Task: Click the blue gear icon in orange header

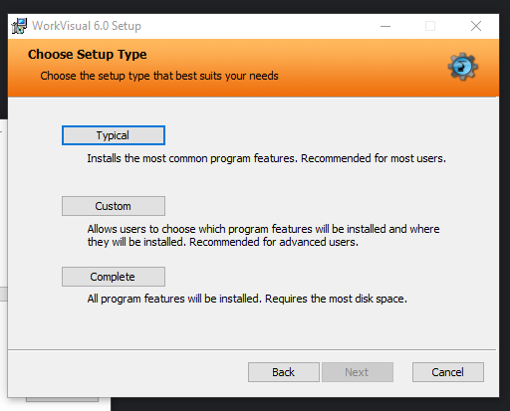Action: click(x=462, y=67)
